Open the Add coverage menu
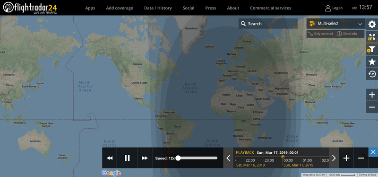The image size is (378, 177). 120,8
